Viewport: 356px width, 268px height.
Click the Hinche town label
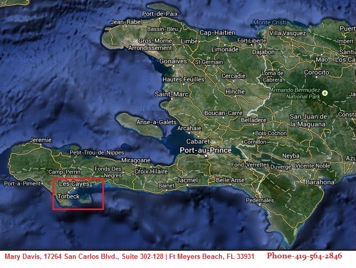pos(235,92)
